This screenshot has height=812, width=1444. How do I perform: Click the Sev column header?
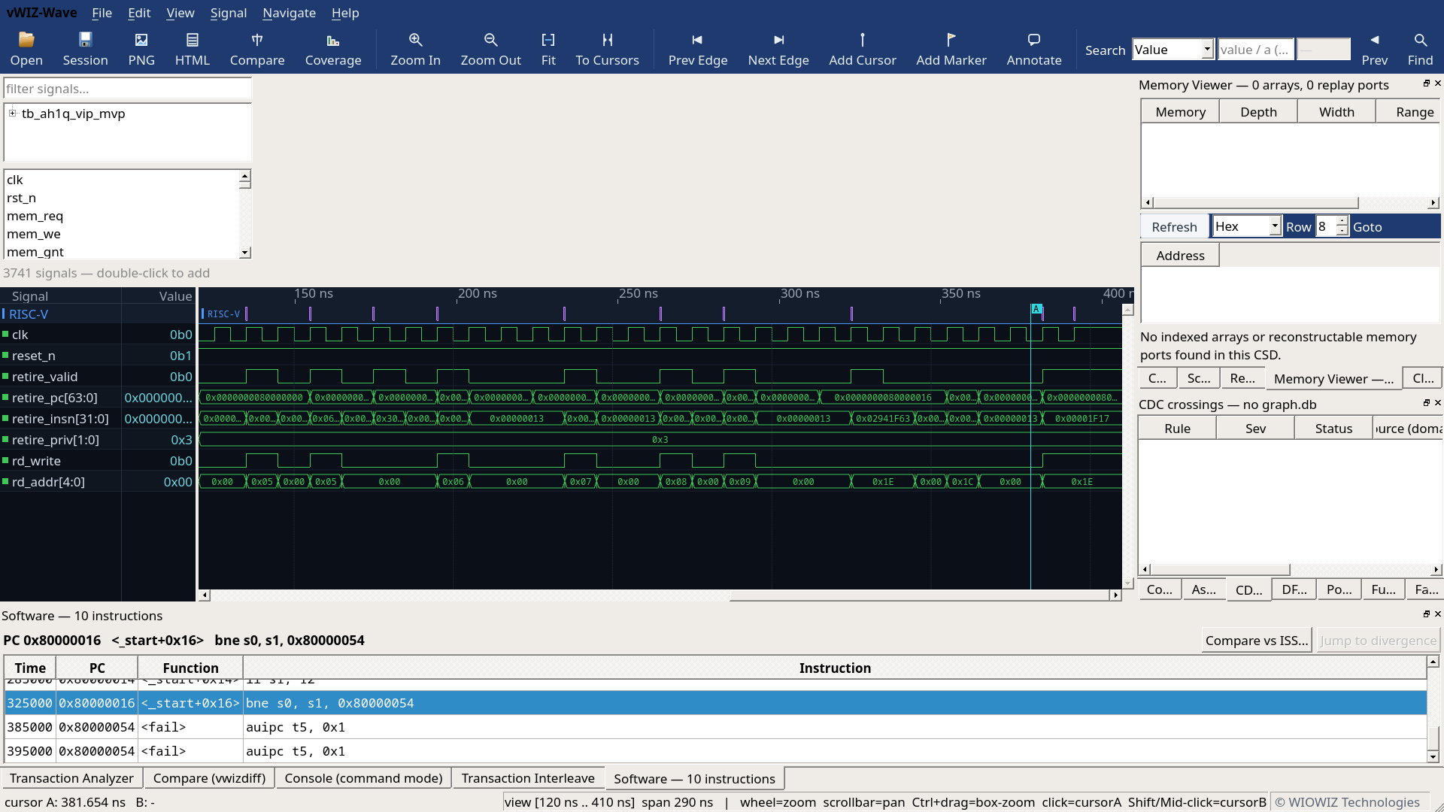click(1255, 429)
